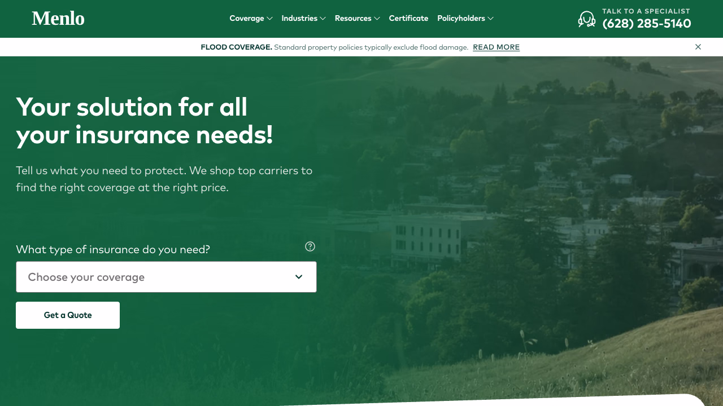Screen dimensions: 723x406
Task: Click the headset specialist icon
Action: 587,19
